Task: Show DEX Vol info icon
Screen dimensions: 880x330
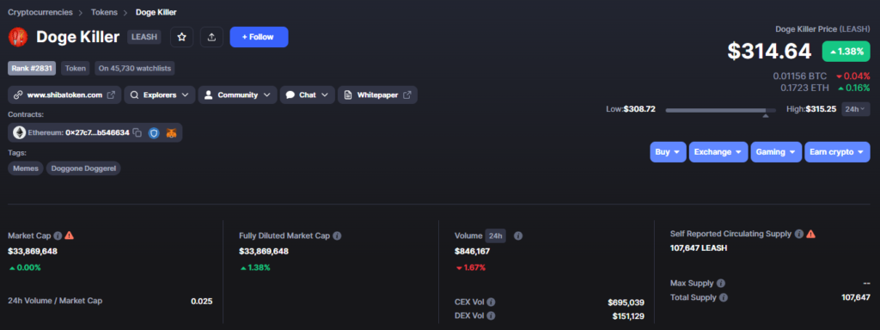Action: click(x=491, y=315)
